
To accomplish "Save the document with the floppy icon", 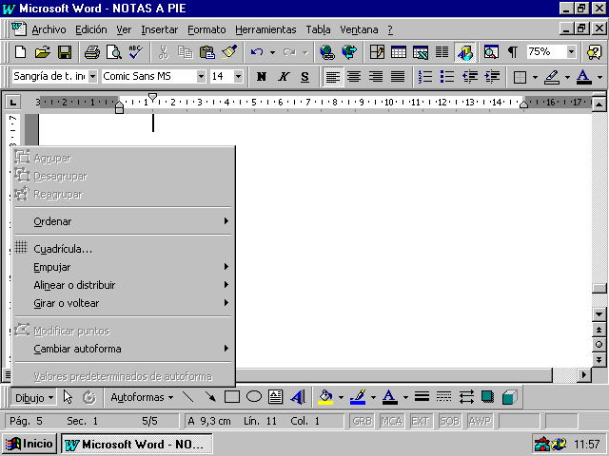I will pyautogui.click(x=65, y=52).
